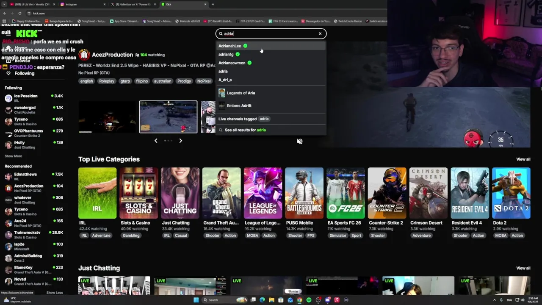Open BlameKey recommended channel

click(34, 269)
